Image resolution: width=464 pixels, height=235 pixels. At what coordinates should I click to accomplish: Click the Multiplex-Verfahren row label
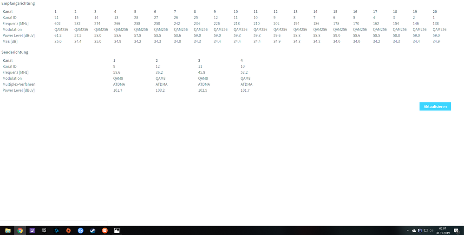(x=19, y=84)
